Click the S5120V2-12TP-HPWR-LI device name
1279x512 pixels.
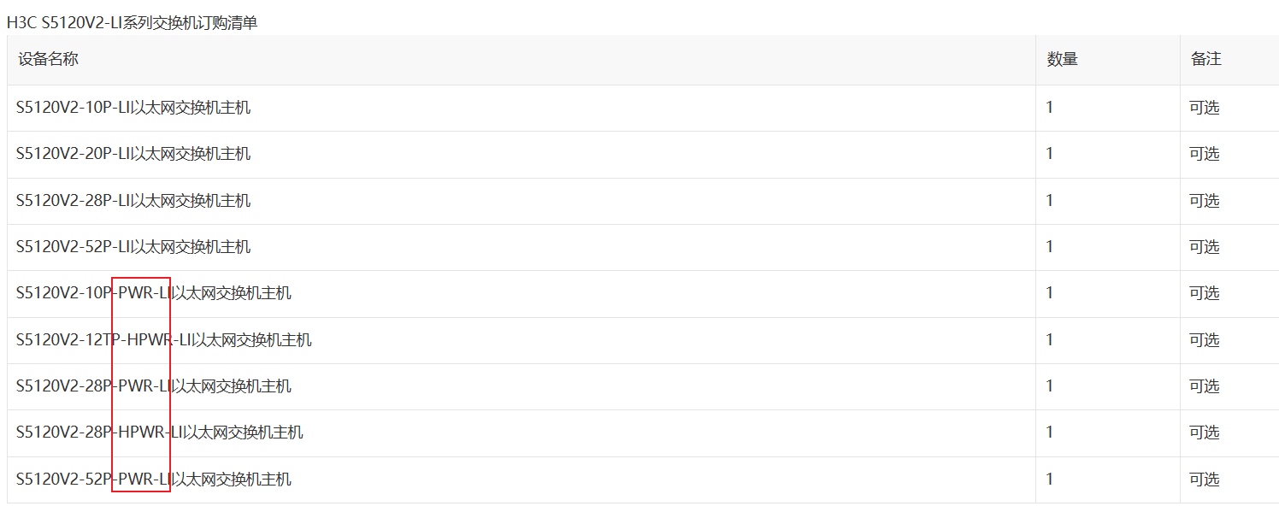coord(164,340)
